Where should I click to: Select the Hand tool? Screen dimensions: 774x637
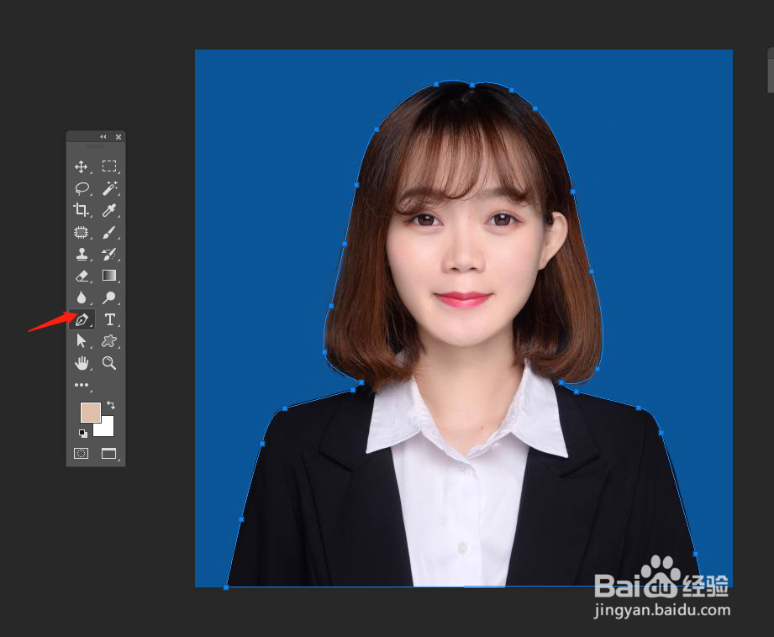(82, 363)
